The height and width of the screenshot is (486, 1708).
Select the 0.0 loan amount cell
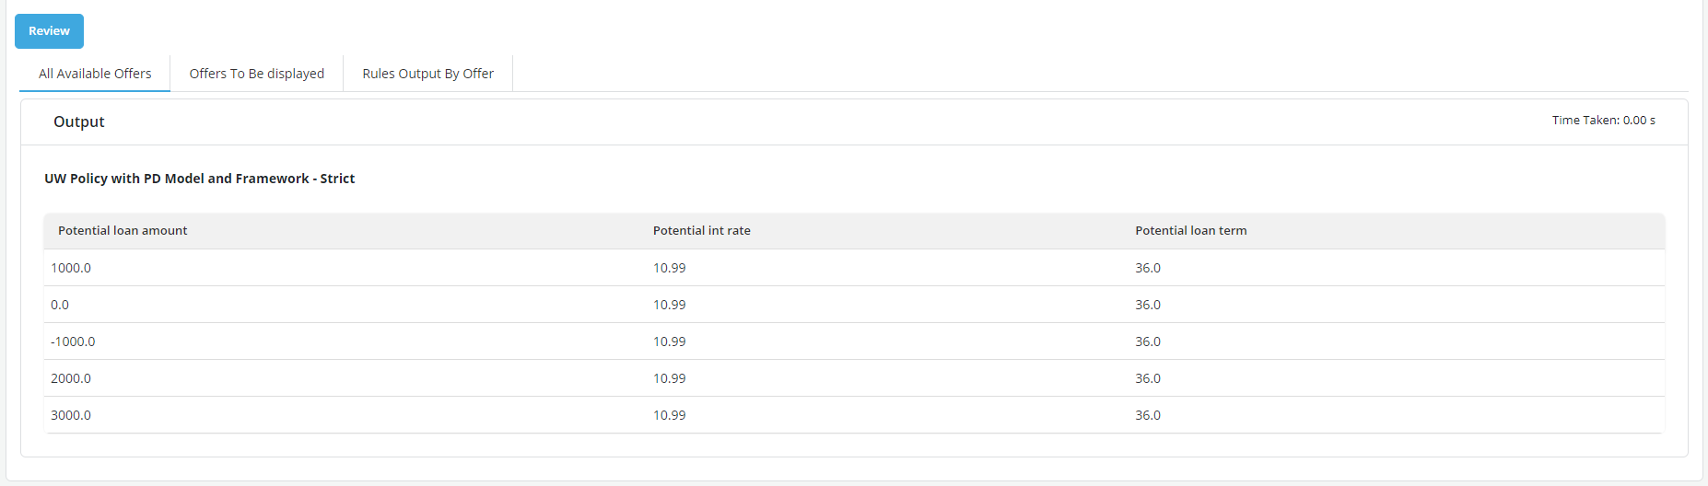click(60, 305)
